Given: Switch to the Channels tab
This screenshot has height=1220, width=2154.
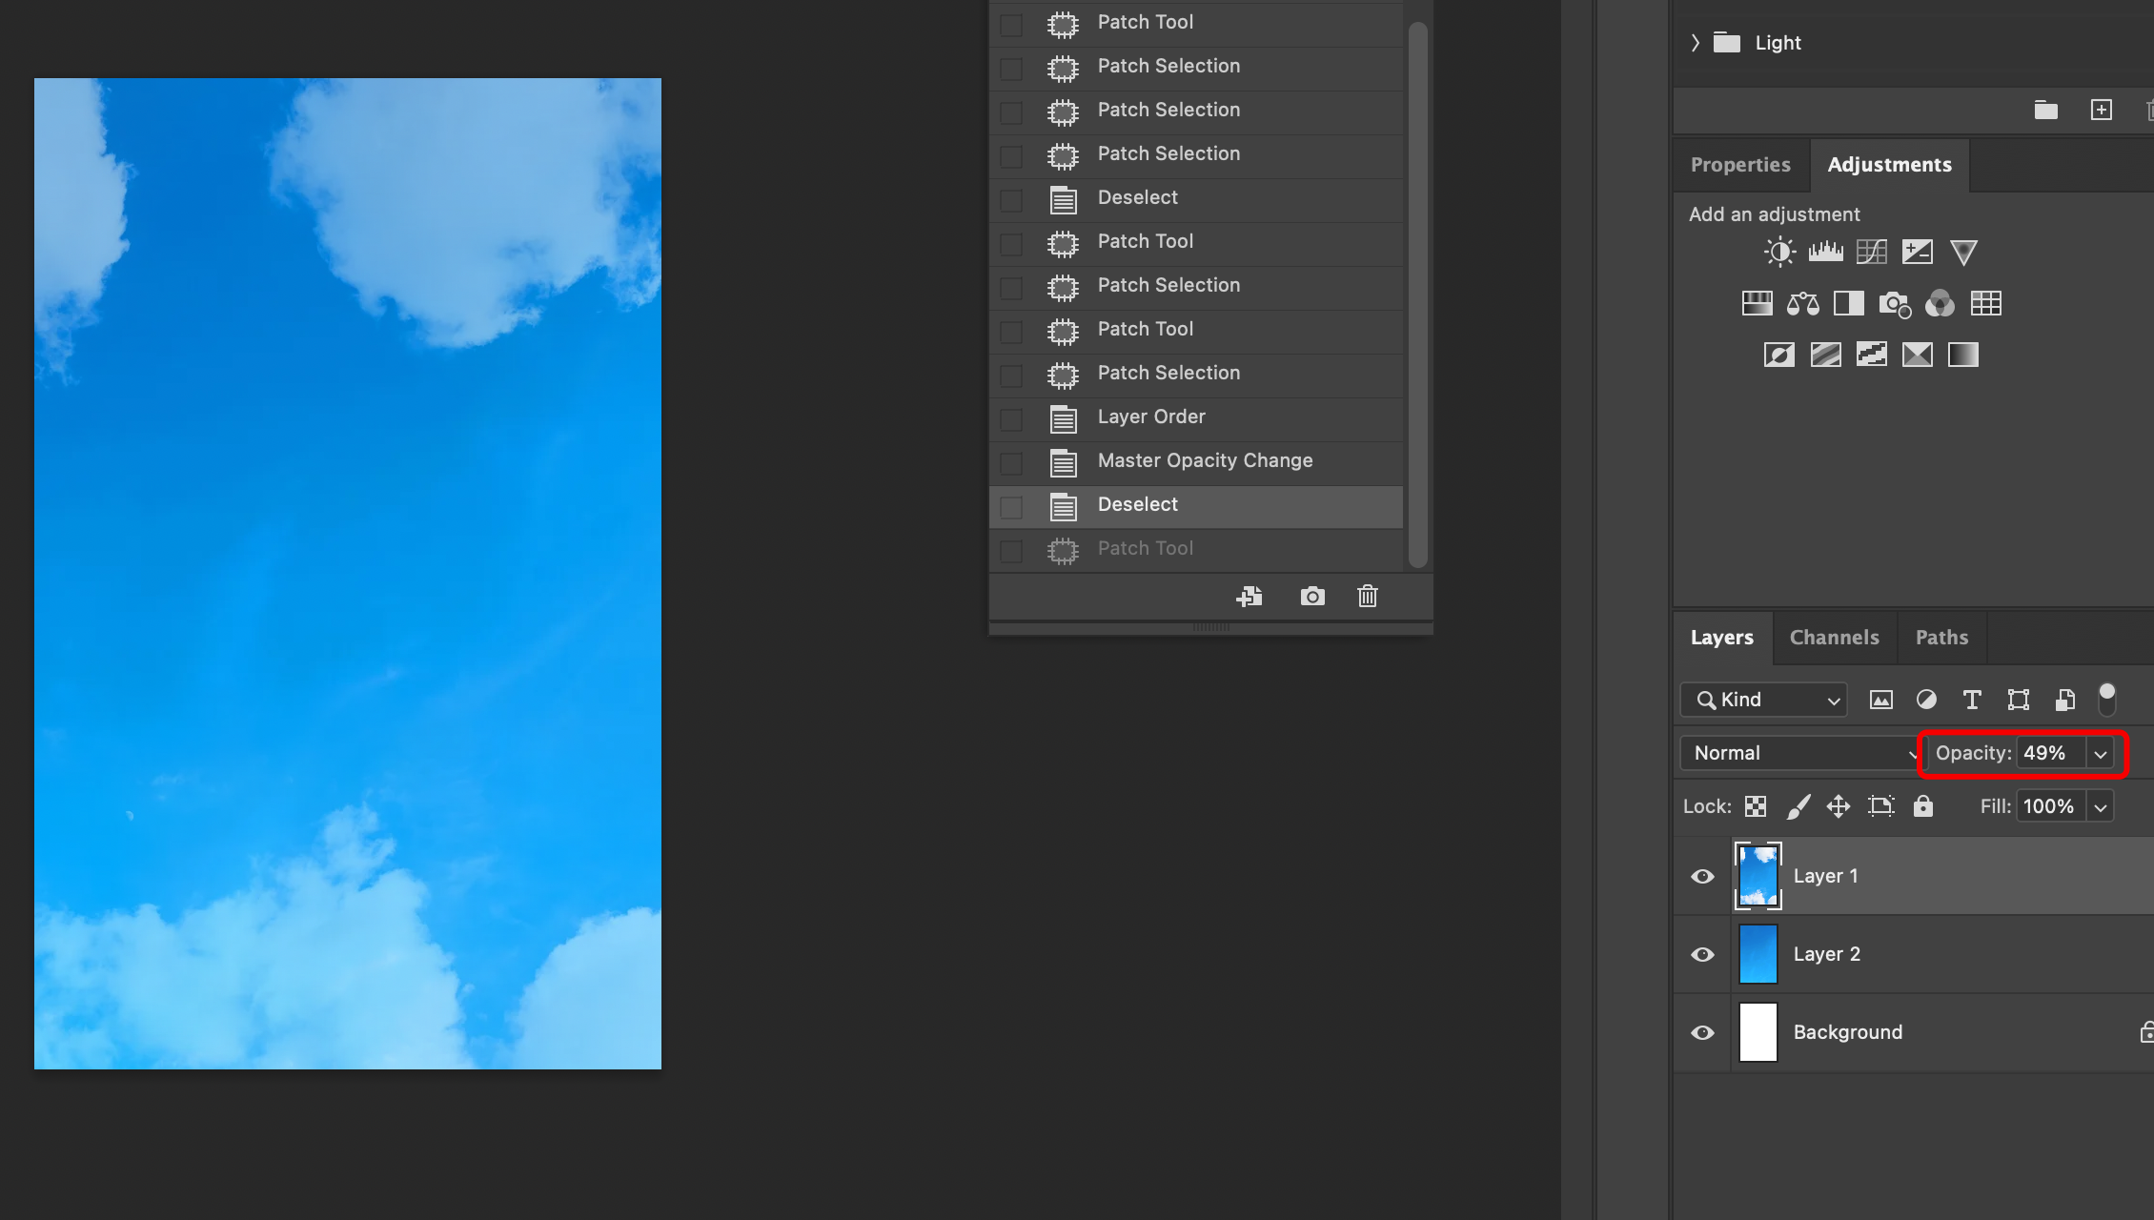Looking at the screenshot, I should [x=1834, y=638].
